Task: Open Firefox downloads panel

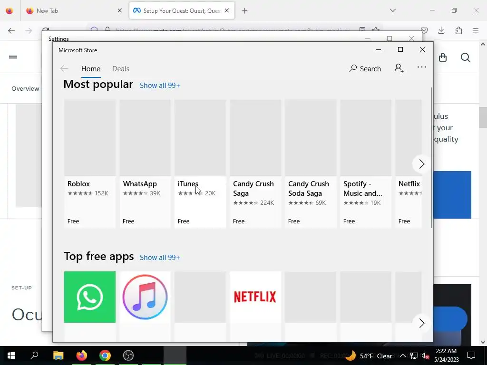Action: [441, 30]
